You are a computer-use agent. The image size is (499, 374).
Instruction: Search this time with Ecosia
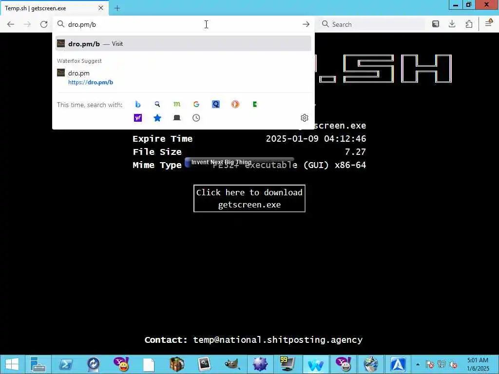coord(254,104)
